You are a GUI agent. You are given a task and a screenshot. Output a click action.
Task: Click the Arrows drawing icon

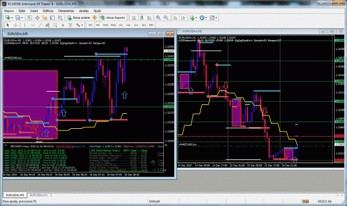tap(78, 25)
